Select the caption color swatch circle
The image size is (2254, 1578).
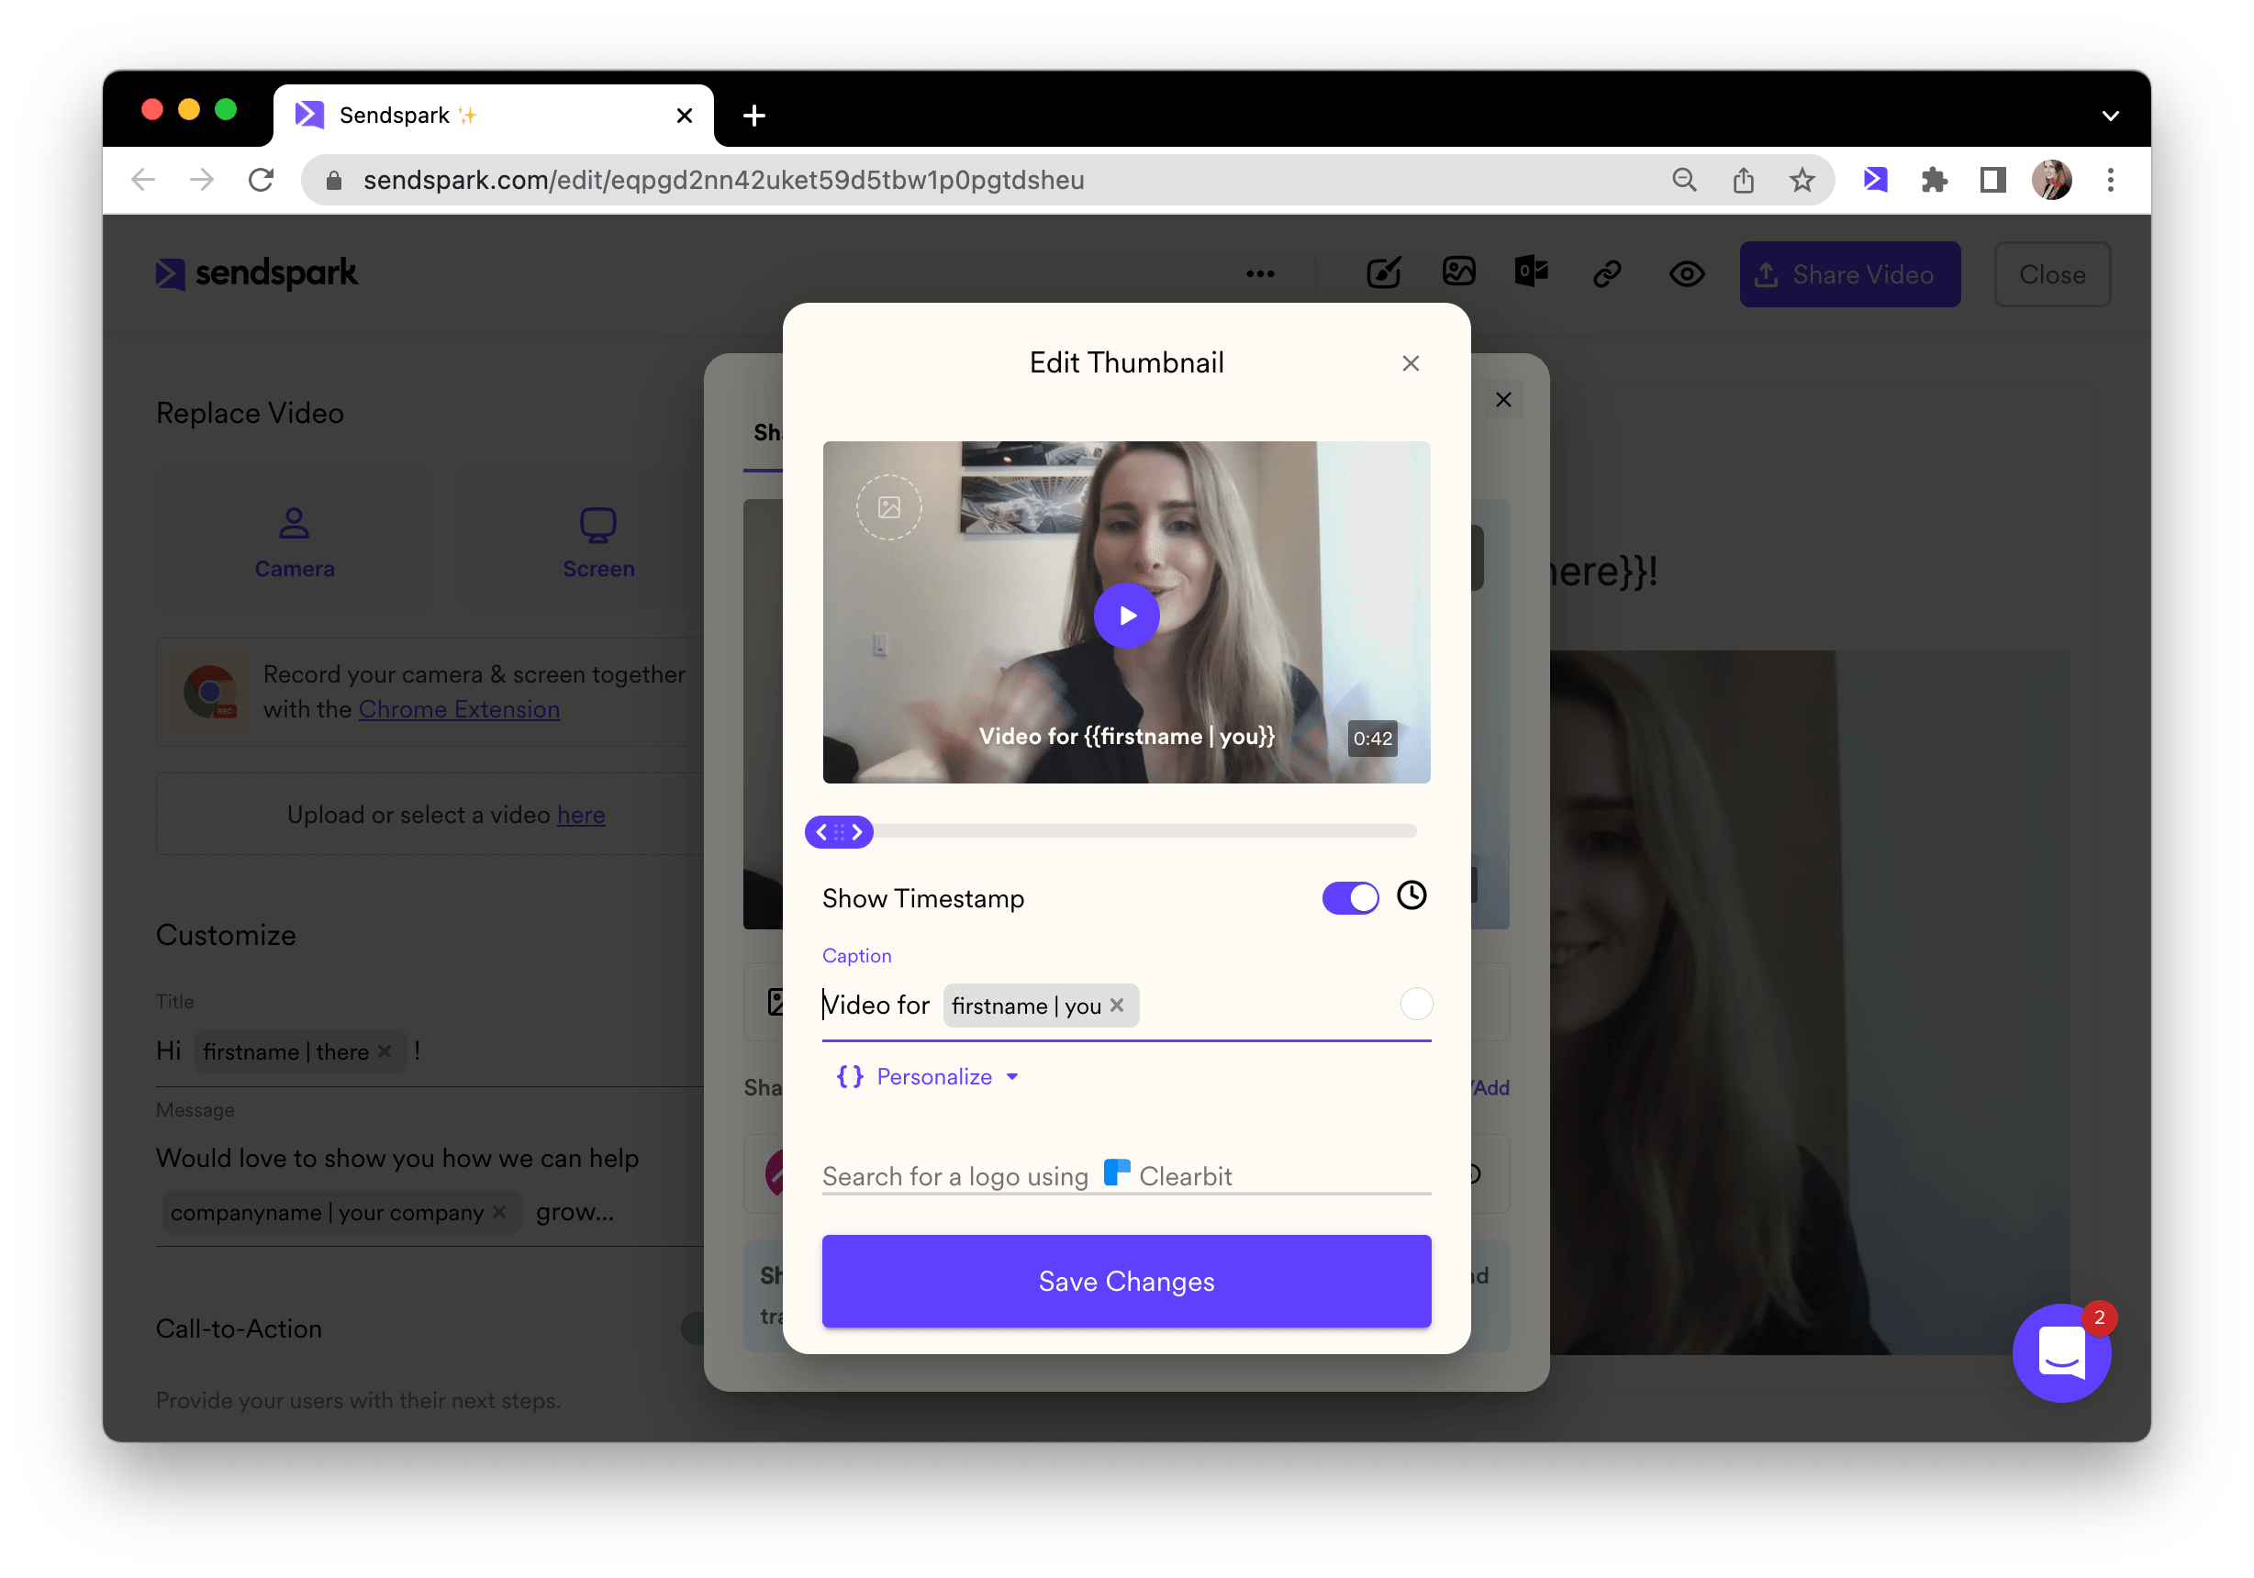[1415, 1003]
